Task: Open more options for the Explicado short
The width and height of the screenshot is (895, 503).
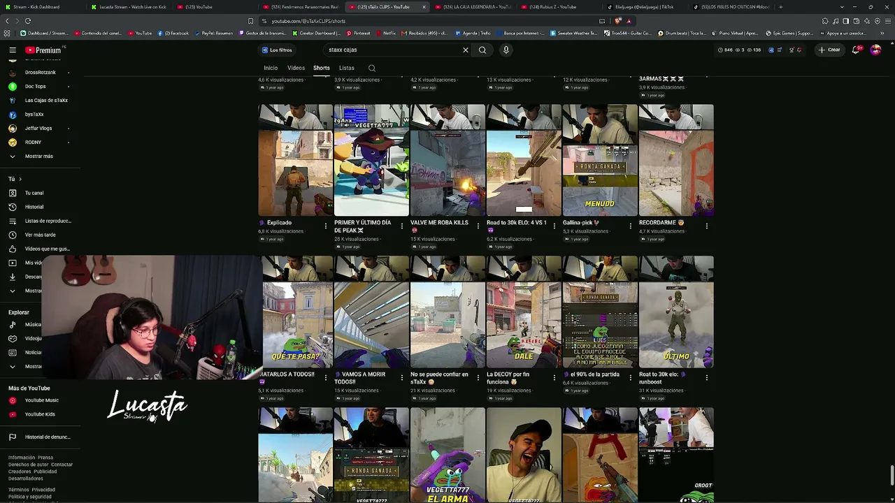Action: tap(326, 226)
